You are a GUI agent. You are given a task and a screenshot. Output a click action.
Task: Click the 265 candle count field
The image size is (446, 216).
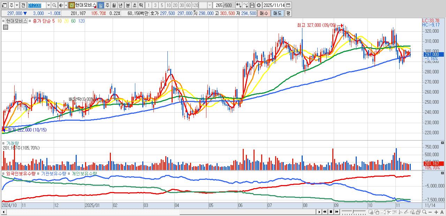point(218,5)
